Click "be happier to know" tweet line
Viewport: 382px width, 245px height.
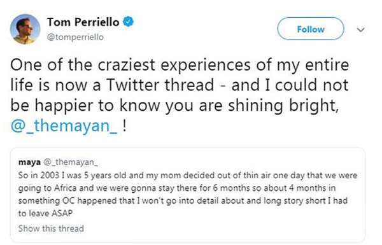85,106
